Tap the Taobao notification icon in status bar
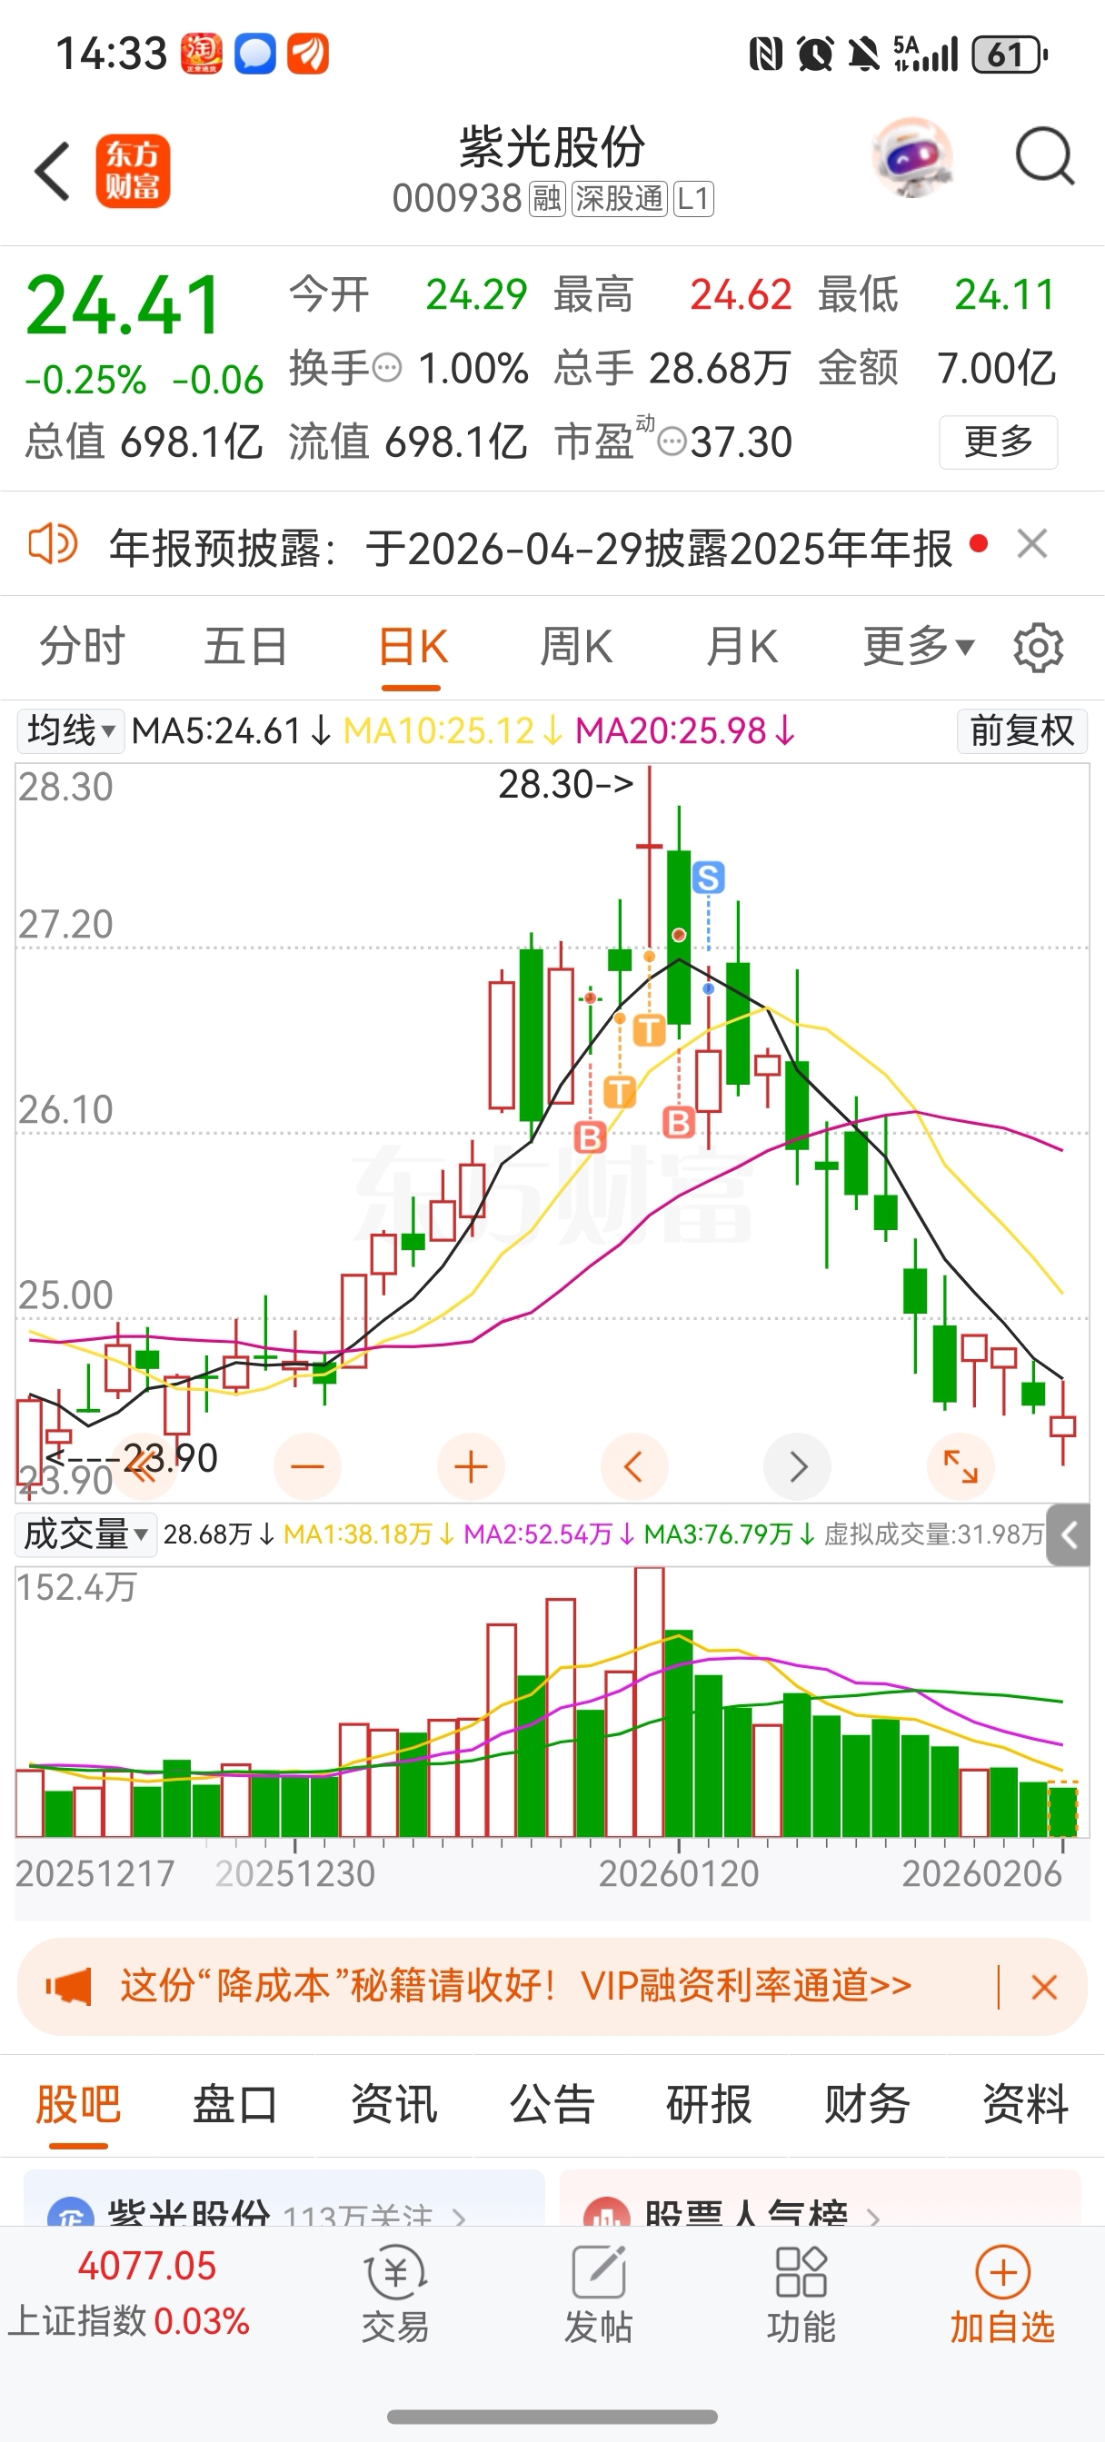 click(202, 53)
